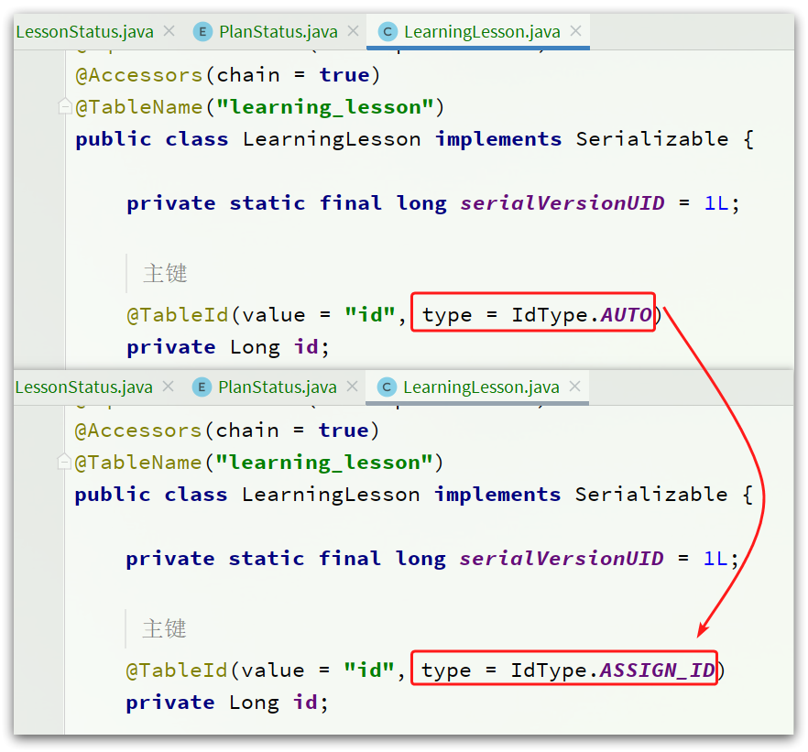
Task: Click @Accessors annotation in lower editor
Action: click(138, 430)
